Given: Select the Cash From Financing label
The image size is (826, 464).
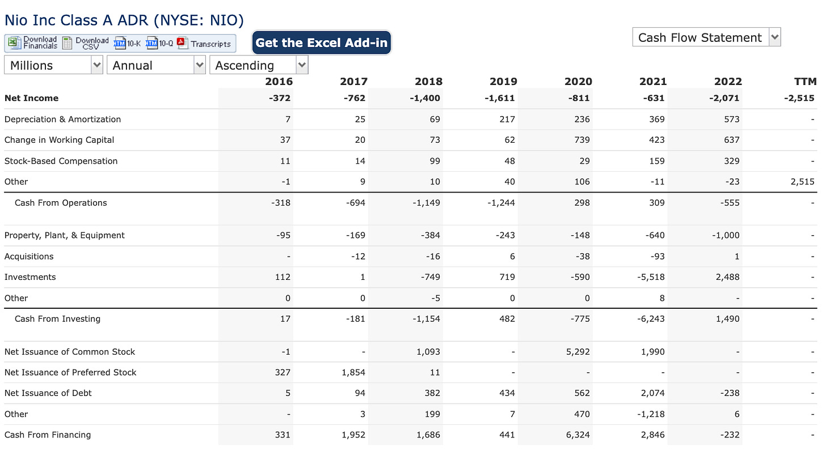Looking at the screenshot, I should pos(47,435).
